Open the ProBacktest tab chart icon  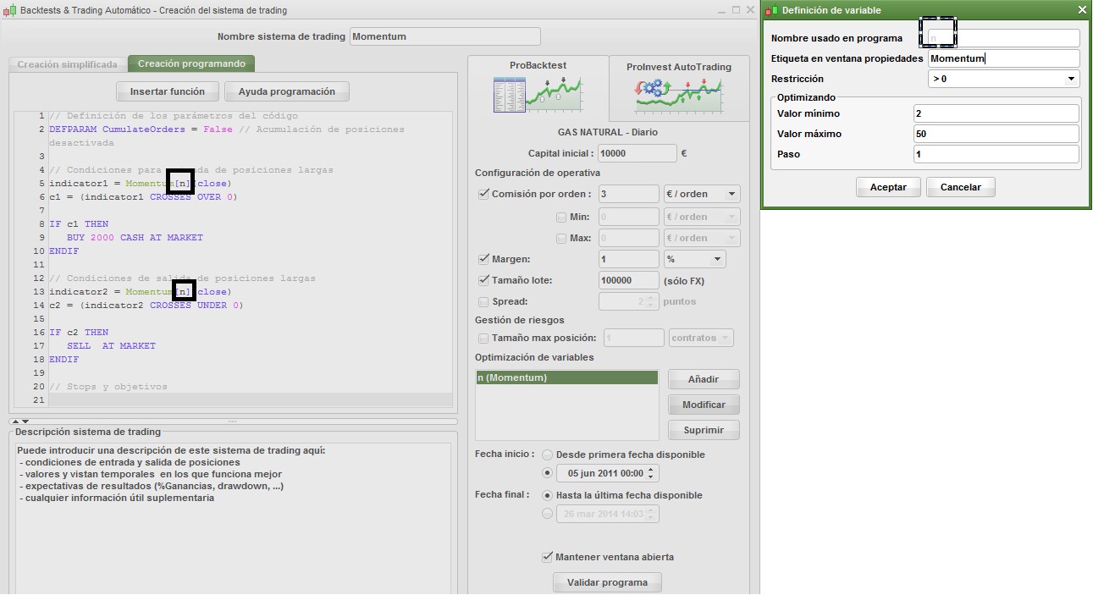point(538,94)
